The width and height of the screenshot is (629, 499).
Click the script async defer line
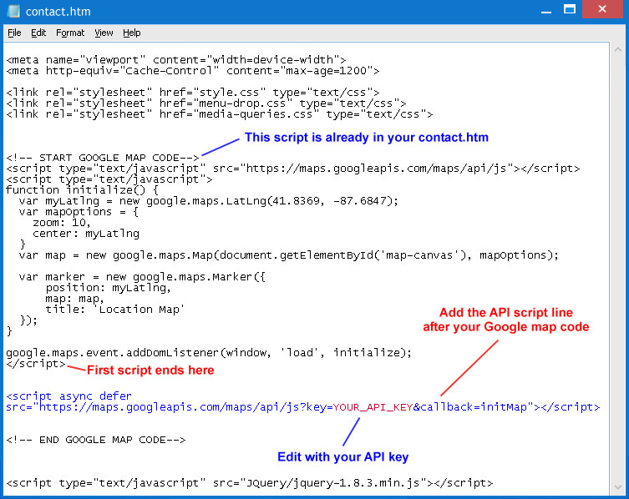[x=69, y=396]
